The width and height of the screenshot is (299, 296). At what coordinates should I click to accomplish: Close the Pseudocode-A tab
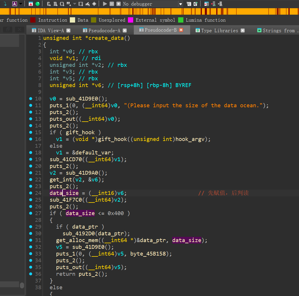pyautogui.click(x=125, y=30)
